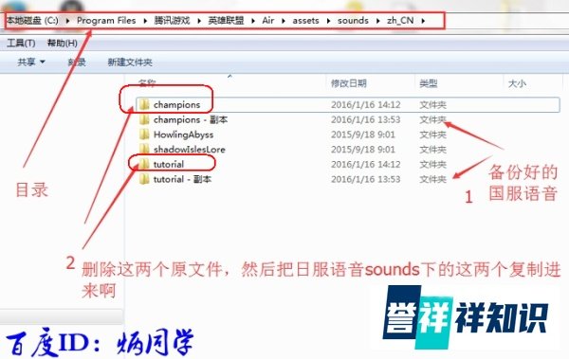The image size is (569, 359).
Task: Expand arrow after 本地磁盘 (C:) breadcrumb
Action: point(67,21)
